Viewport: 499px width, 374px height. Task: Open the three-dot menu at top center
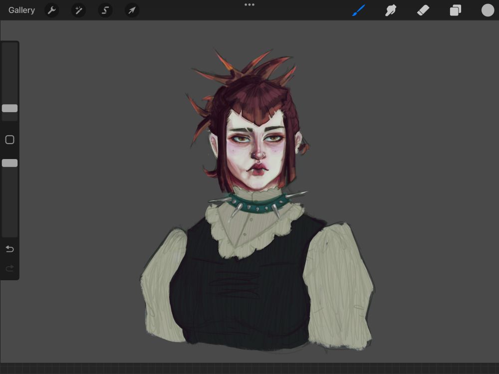[x=249, y=4]
